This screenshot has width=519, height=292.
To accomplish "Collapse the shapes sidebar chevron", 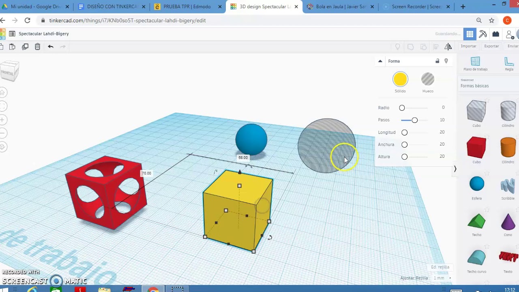I will [455, 169].
